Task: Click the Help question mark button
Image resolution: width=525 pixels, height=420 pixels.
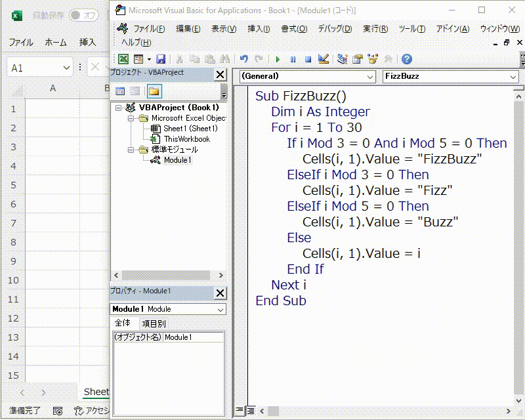Action: click(406, 59)
